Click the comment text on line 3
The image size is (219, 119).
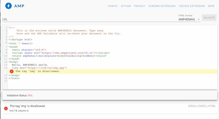pos(69,34)
